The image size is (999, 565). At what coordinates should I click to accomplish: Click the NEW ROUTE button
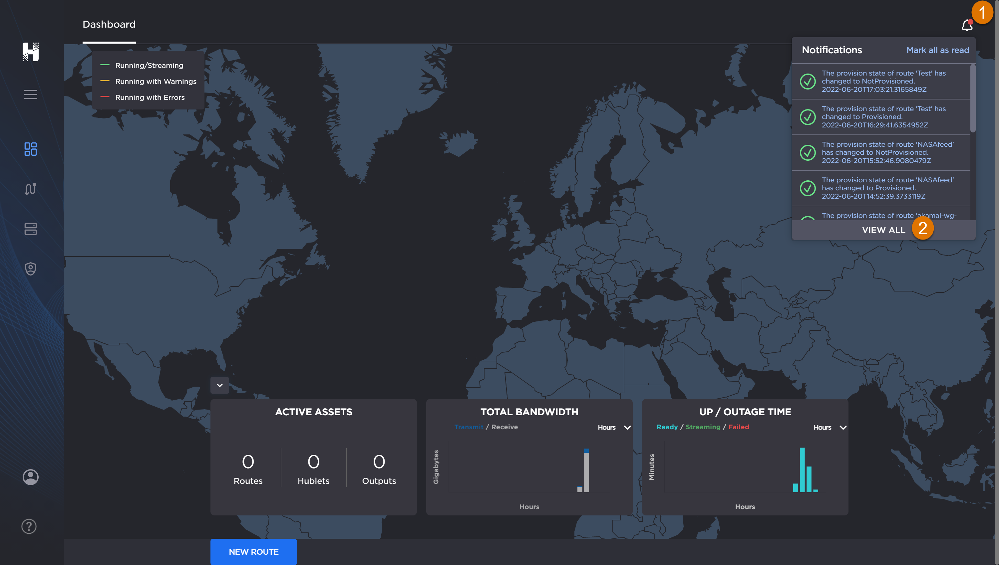[253, 551]
